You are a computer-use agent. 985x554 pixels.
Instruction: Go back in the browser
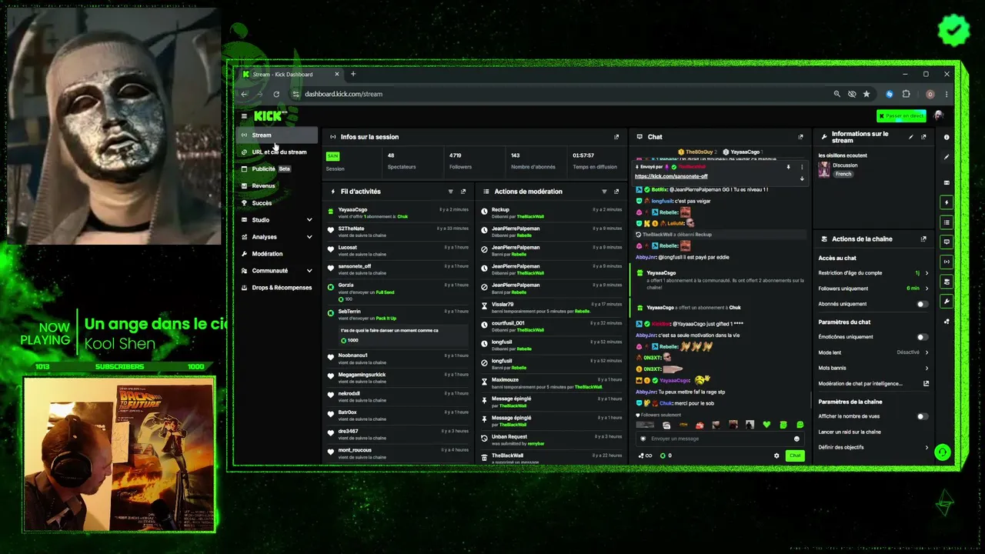click(x=245, y=94)
